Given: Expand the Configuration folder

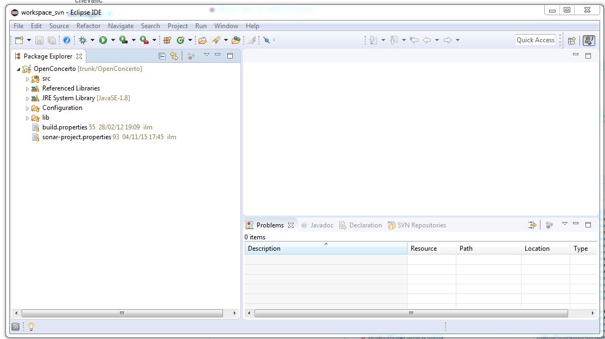Looking at the screenshot, I should (x=27, y=108).
